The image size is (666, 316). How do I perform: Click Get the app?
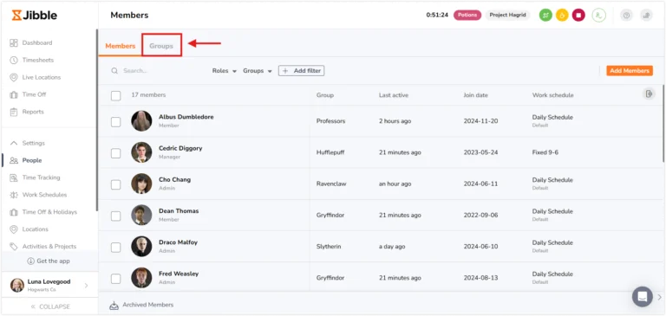49,261
